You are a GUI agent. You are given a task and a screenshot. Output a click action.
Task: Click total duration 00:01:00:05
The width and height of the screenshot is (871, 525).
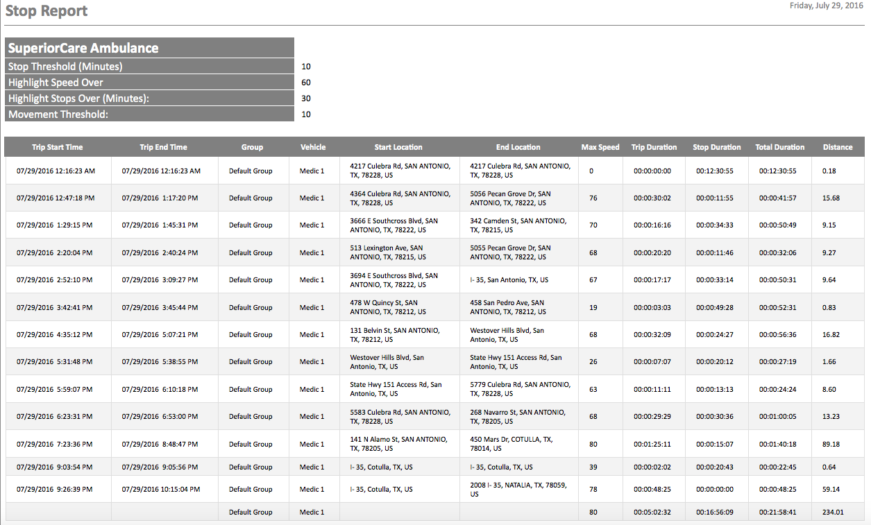(777, 416)
